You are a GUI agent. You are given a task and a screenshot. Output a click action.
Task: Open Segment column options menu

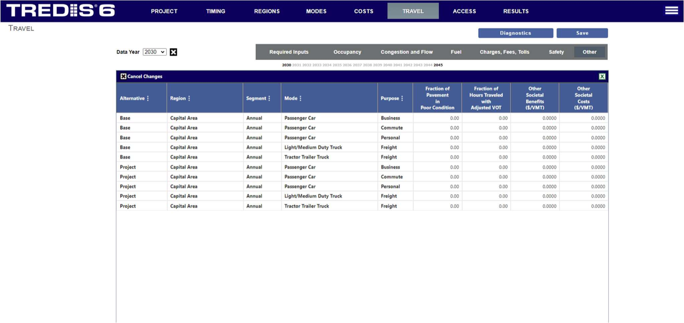tap(269, 99)
